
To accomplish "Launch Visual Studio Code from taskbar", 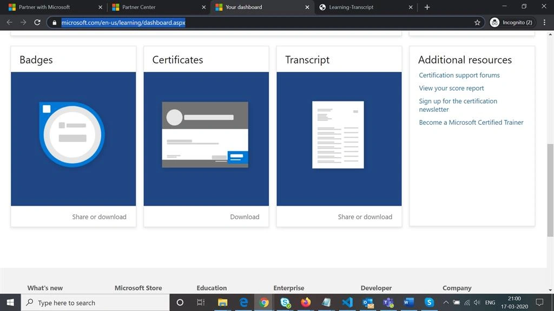I will (347, 302).
